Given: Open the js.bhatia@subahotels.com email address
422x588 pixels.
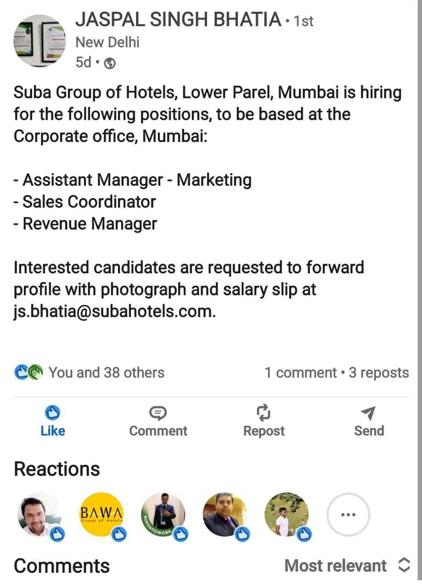Looking at the screenshot, I should (x=114, y=312).
